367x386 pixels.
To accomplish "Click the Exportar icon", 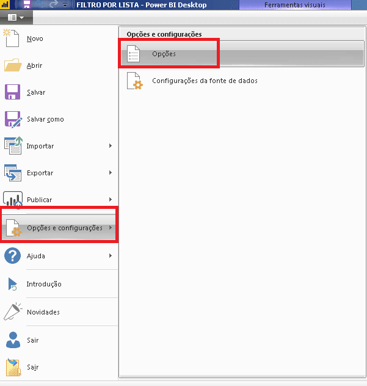I will click(x=13, y=173).
